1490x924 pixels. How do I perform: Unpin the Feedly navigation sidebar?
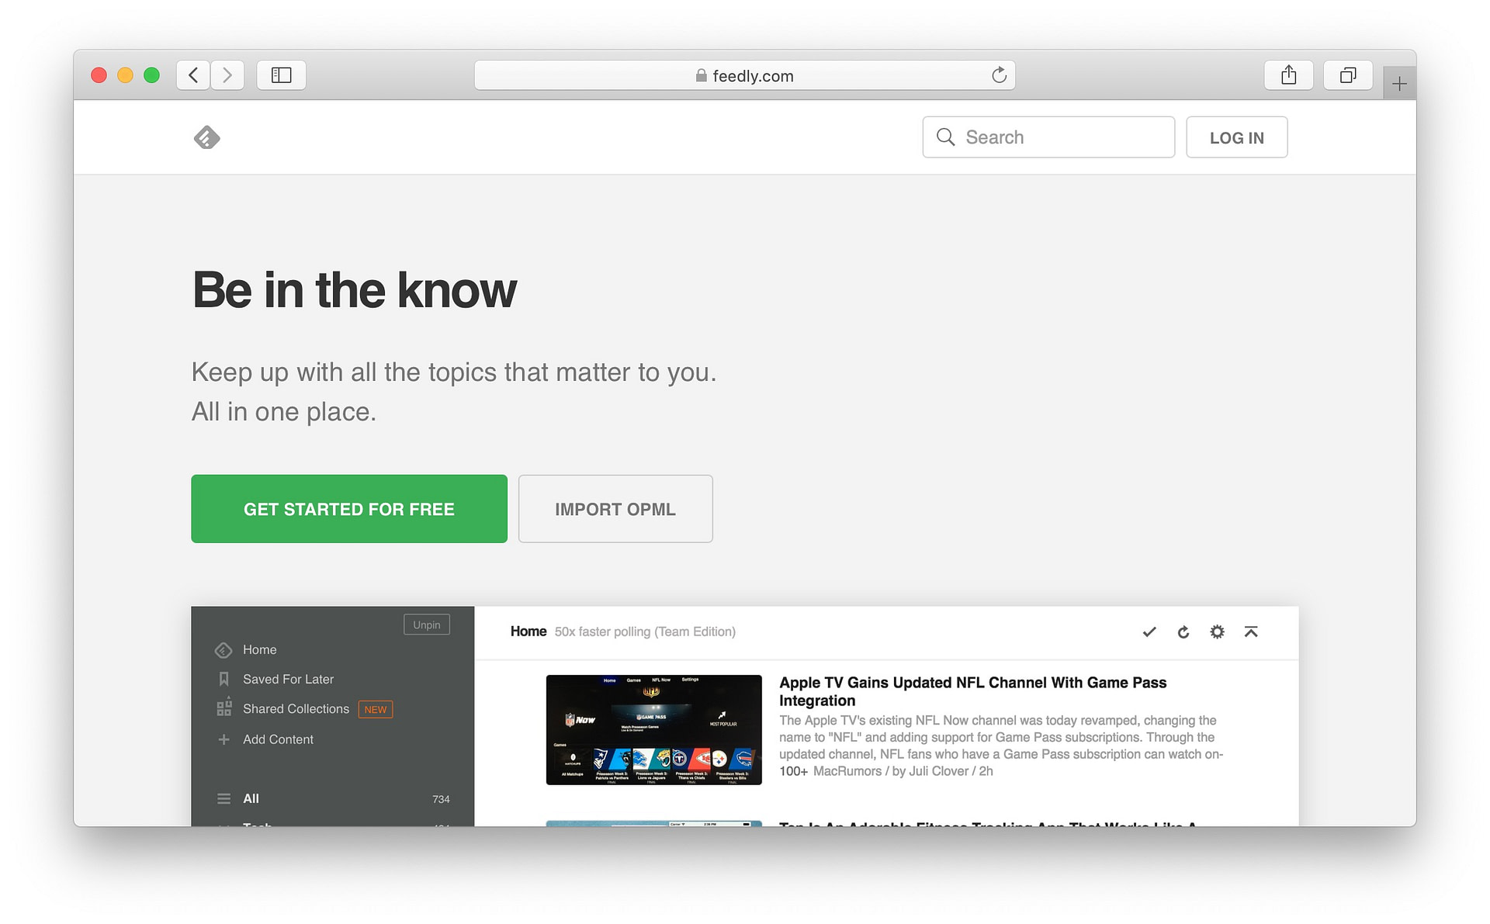click(x=426, y=624)
